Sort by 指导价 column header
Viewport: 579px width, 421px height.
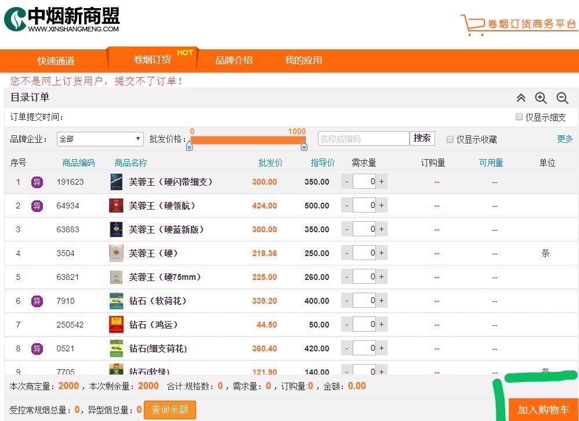(323, 163)
